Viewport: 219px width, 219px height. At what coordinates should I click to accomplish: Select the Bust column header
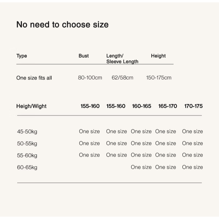coord(84,56)
